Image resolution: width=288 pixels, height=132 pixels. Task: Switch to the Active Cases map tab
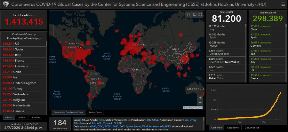point(95,113)
